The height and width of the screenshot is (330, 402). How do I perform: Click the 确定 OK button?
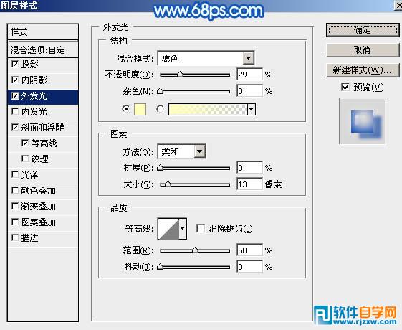tap(363, 30)
